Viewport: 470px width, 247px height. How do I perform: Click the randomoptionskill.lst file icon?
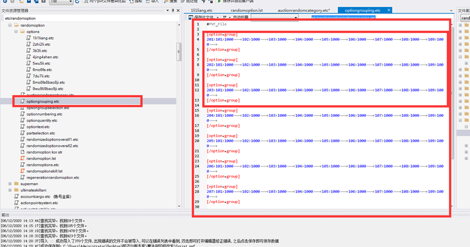click(22, 171)
